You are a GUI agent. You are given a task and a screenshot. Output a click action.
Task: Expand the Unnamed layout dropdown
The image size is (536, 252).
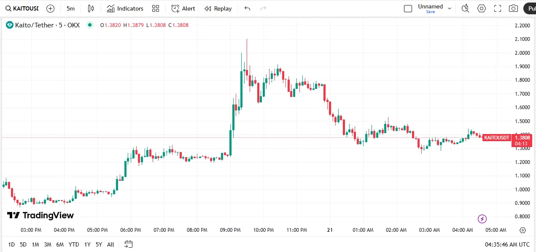pos(450,8)
